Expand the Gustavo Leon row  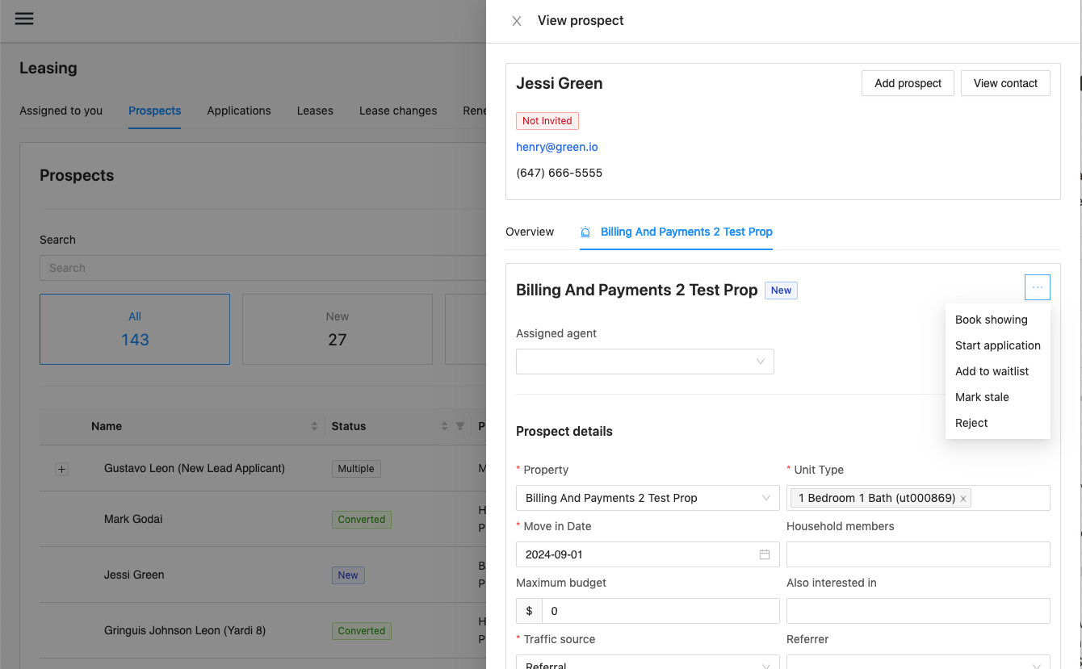61,469
